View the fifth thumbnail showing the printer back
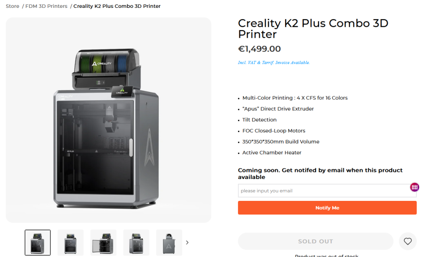 pyautogui.click(x=169, y=243)
